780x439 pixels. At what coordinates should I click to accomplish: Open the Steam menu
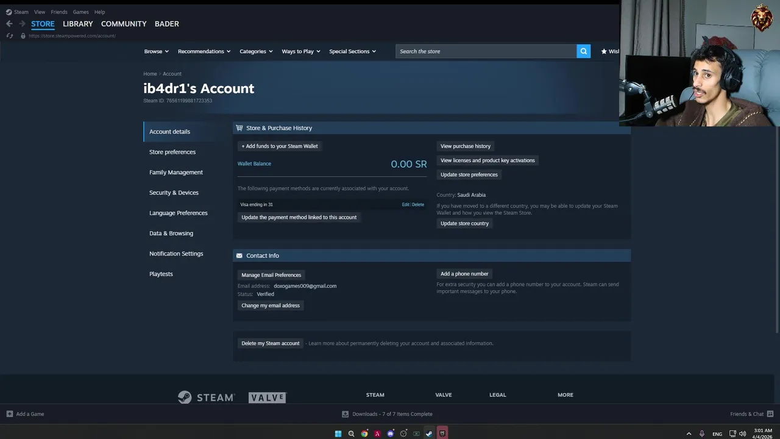coord(21,12)
